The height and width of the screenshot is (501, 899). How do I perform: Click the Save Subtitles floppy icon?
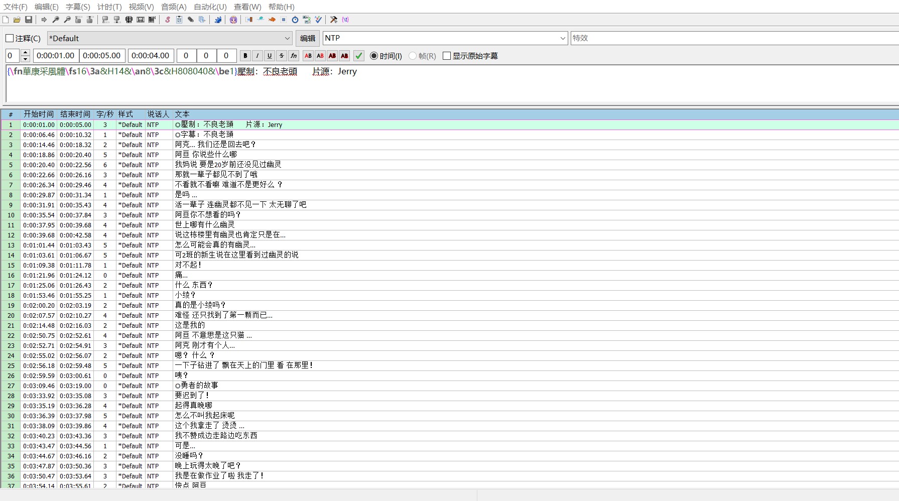[x=29, y=20]
